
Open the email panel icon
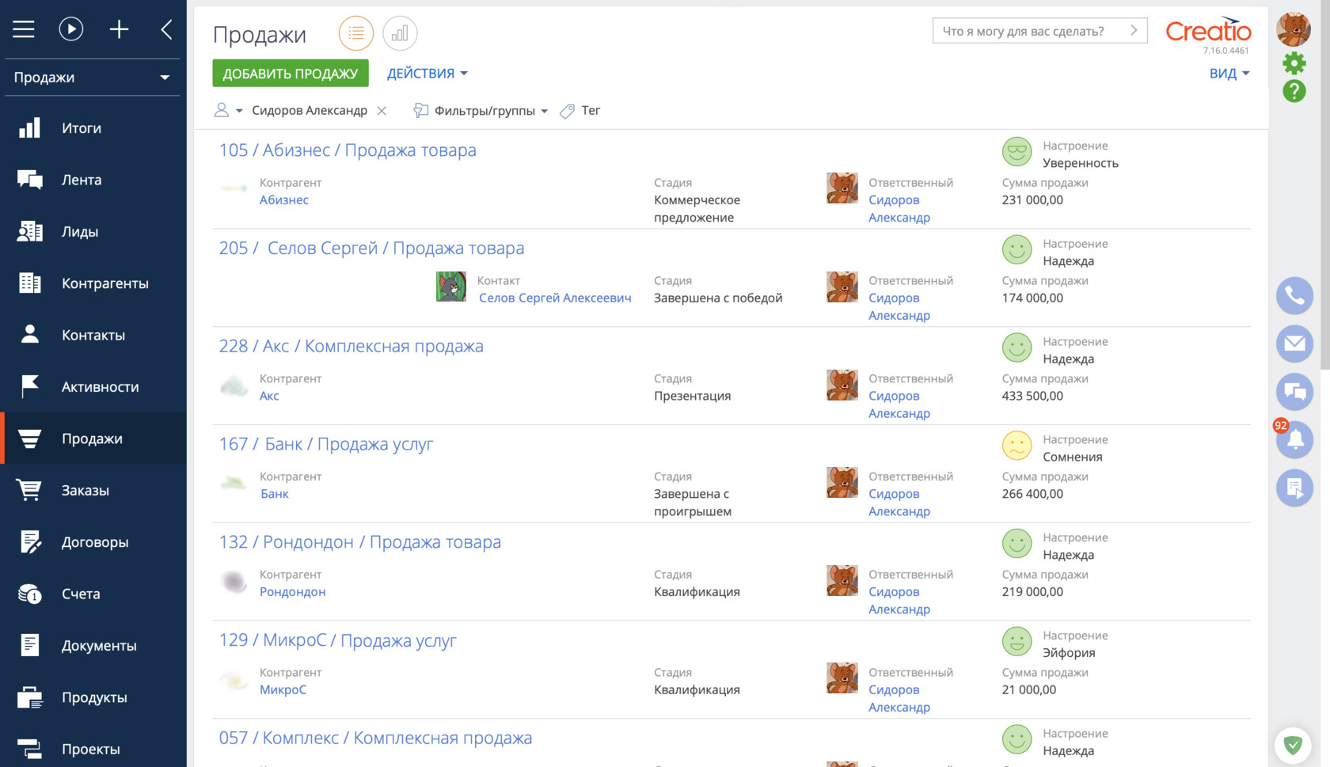(1294, 344)
